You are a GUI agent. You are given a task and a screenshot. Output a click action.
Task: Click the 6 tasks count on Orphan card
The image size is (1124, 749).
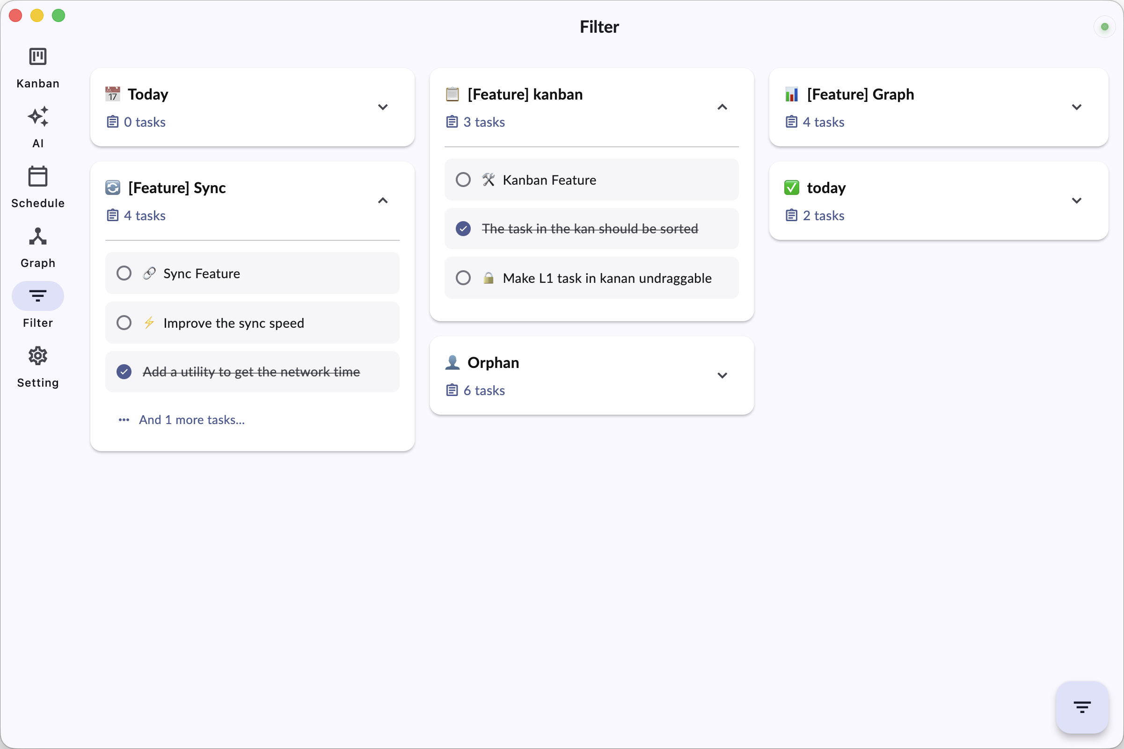[484, 390]
